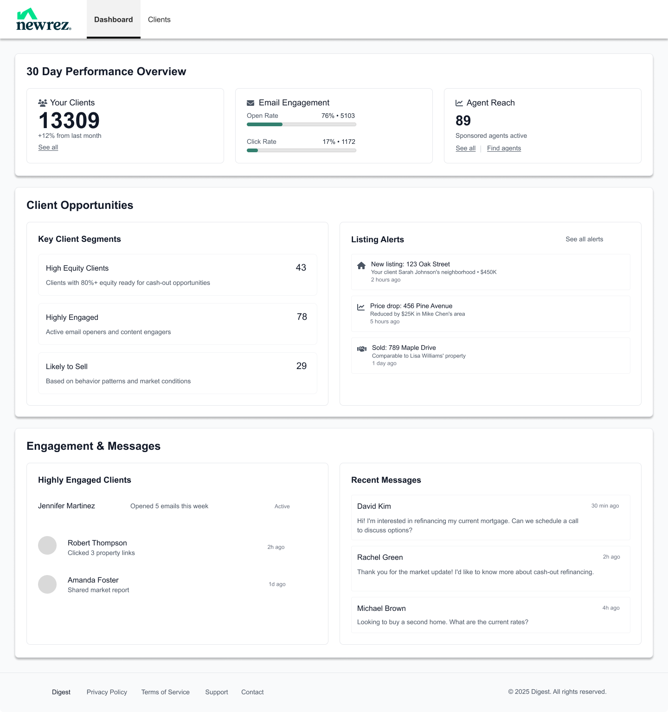Click See all under Agent Reach
The width and height of the screenshot is (668, 712).
466,148
